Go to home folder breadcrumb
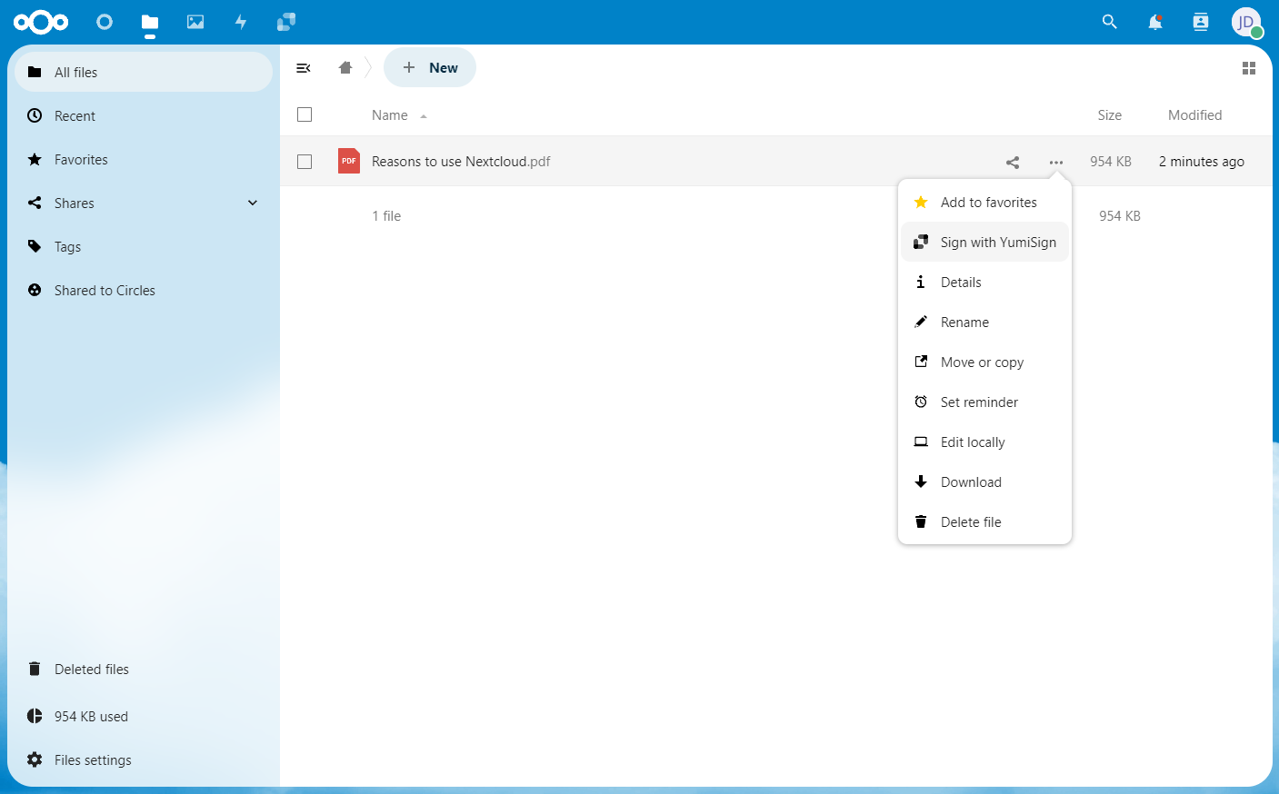This screenshot has width=1279, height=794. coord(345,68)
